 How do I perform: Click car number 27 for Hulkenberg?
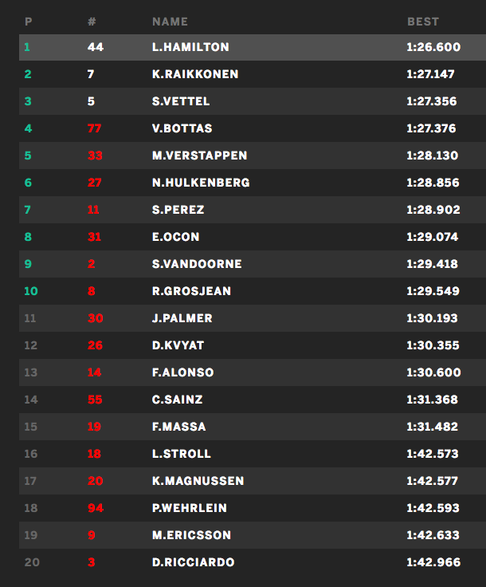pos(95,183)
